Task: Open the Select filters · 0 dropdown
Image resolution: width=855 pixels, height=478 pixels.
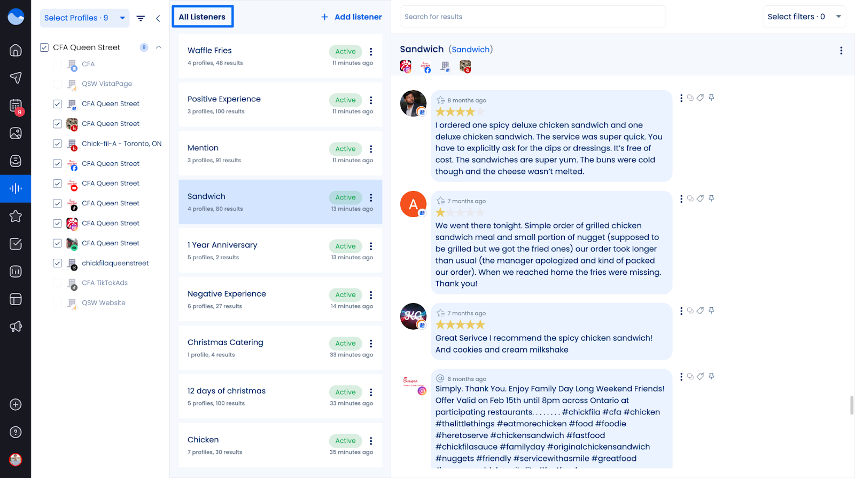Action: (x=804, y=17)
